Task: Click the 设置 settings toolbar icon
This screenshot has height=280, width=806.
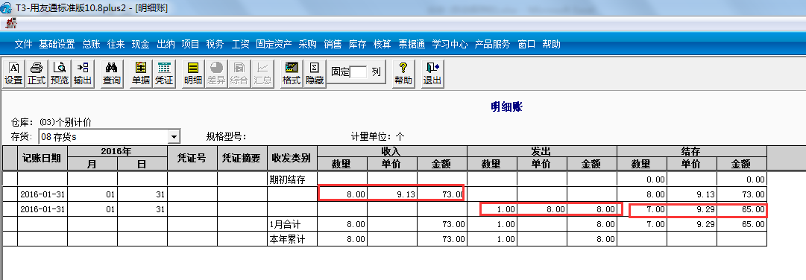Action: tap(14, 74)
